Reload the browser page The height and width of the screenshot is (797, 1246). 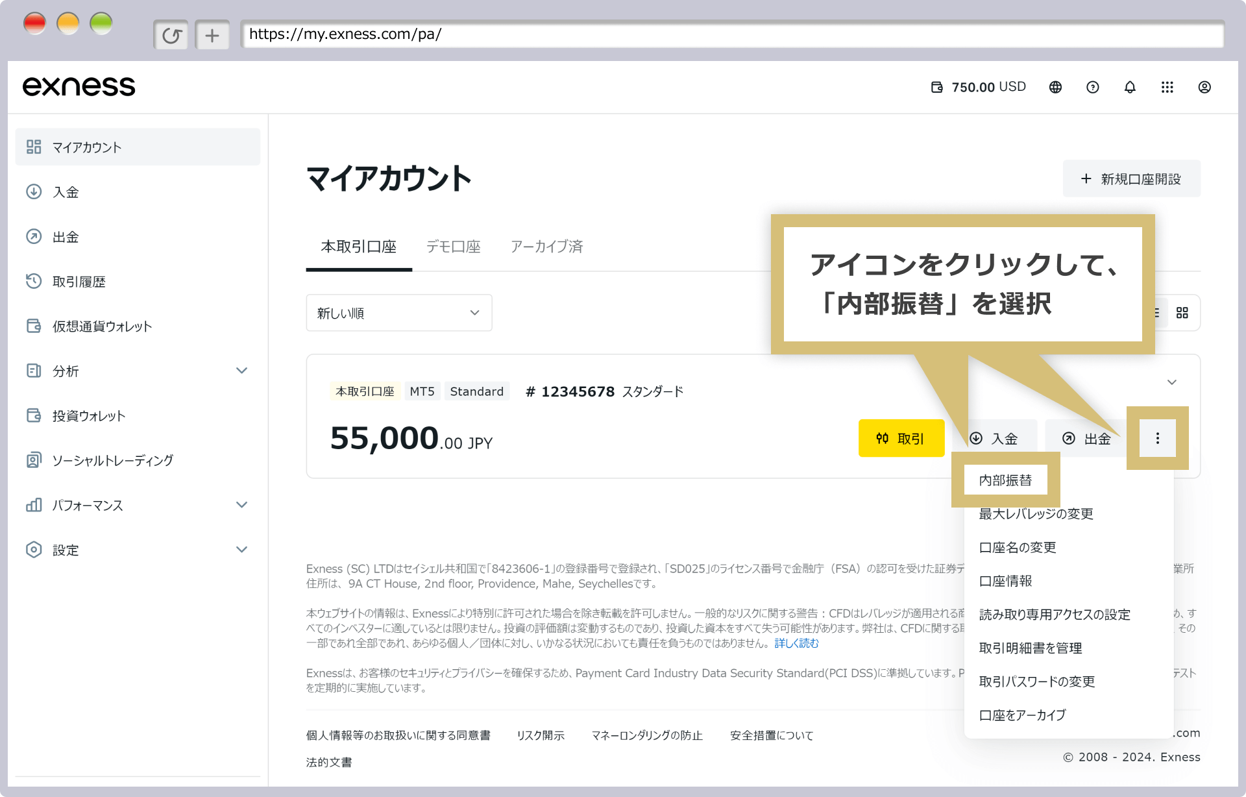click(171, 35)
